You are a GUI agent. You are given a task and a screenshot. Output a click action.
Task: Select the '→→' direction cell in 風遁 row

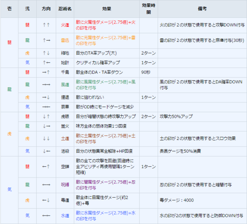click(x=46, y=85)
